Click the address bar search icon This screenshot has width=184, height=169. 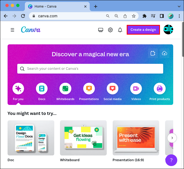(108, 16)
